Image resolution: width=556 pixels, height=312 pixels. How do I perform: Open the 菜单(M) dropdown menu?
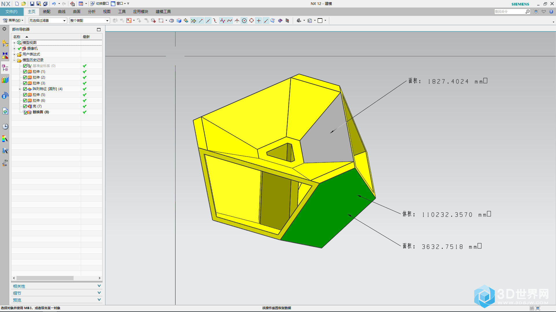click(13, 21)
